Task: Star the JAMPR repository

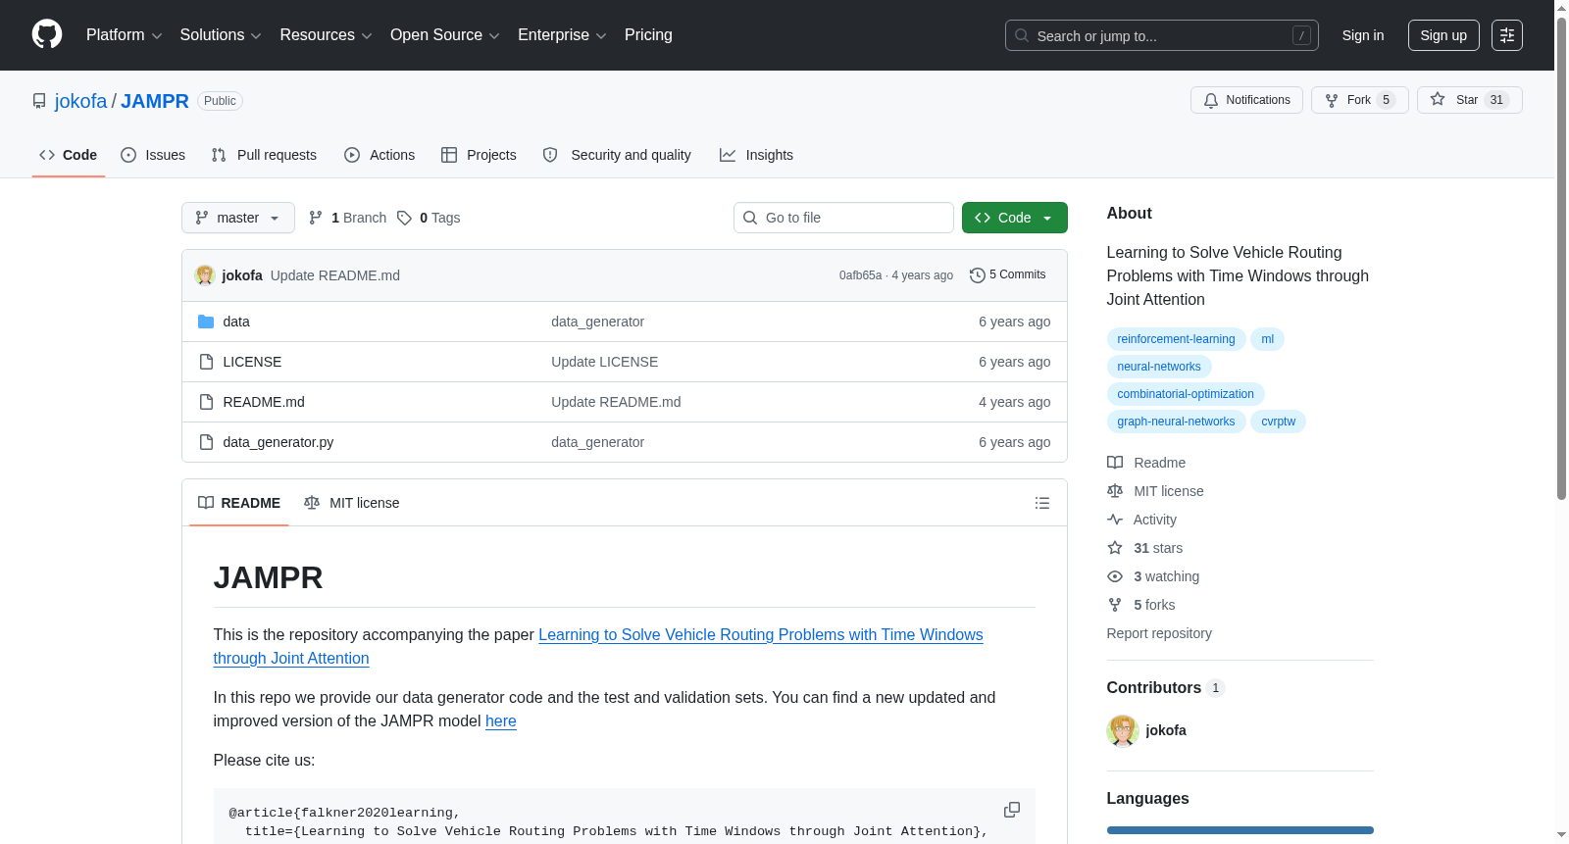Action: tap(1470, 100)
